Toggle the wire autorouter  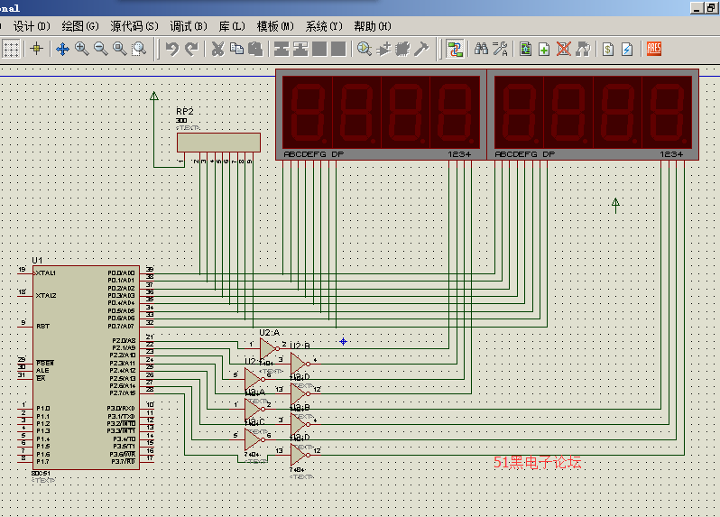click(x=455, y=49)
